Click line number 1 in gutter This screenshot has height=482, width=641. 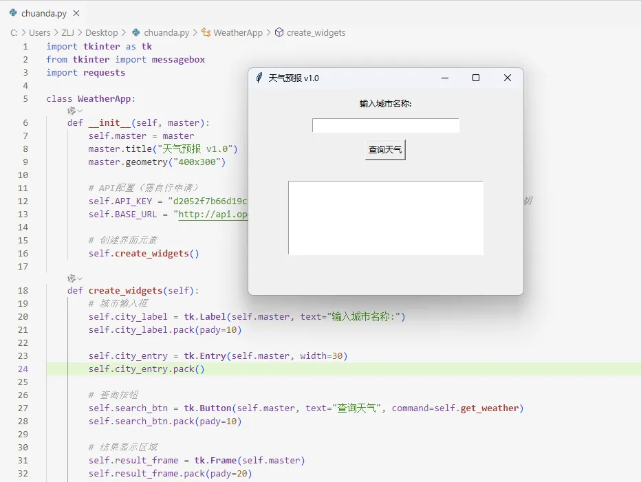tap(25, 47)
